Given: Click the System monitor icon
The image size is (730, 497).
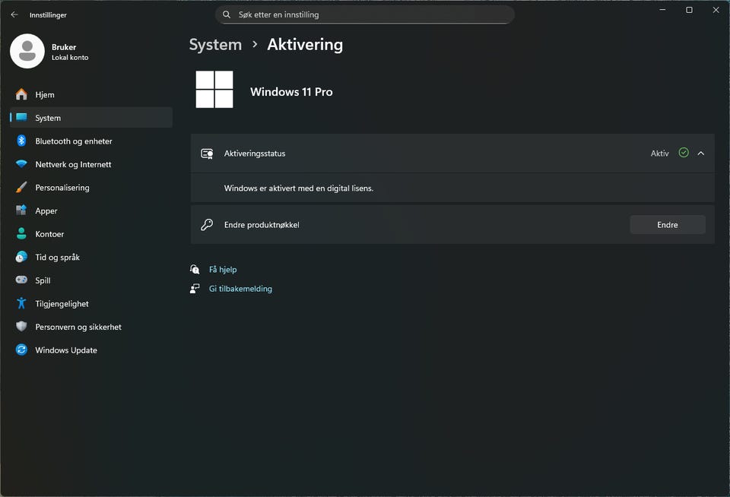Looking at the screenshot, I should (x=21, y=117).
